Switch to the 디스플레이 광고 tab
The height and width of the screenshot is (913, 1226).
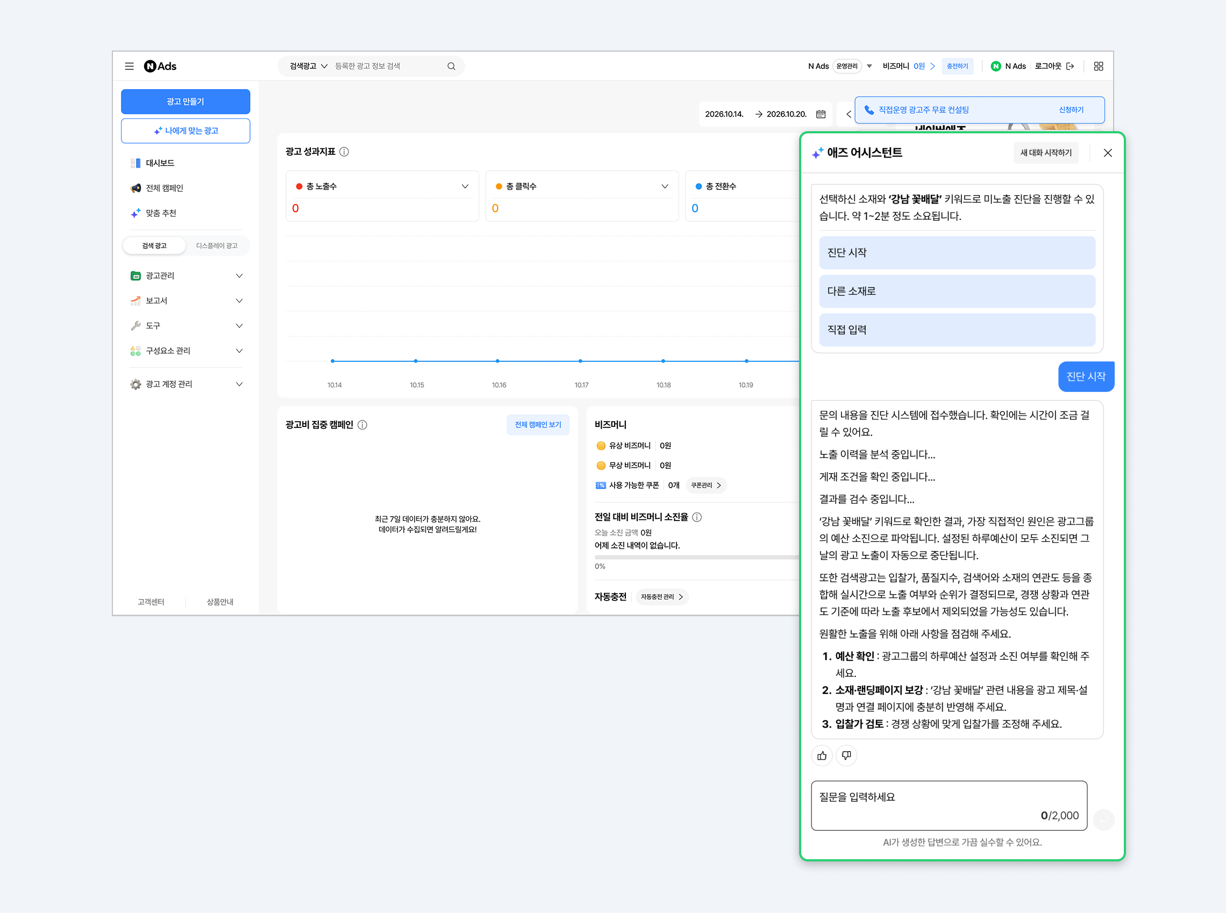click(217, 245)
